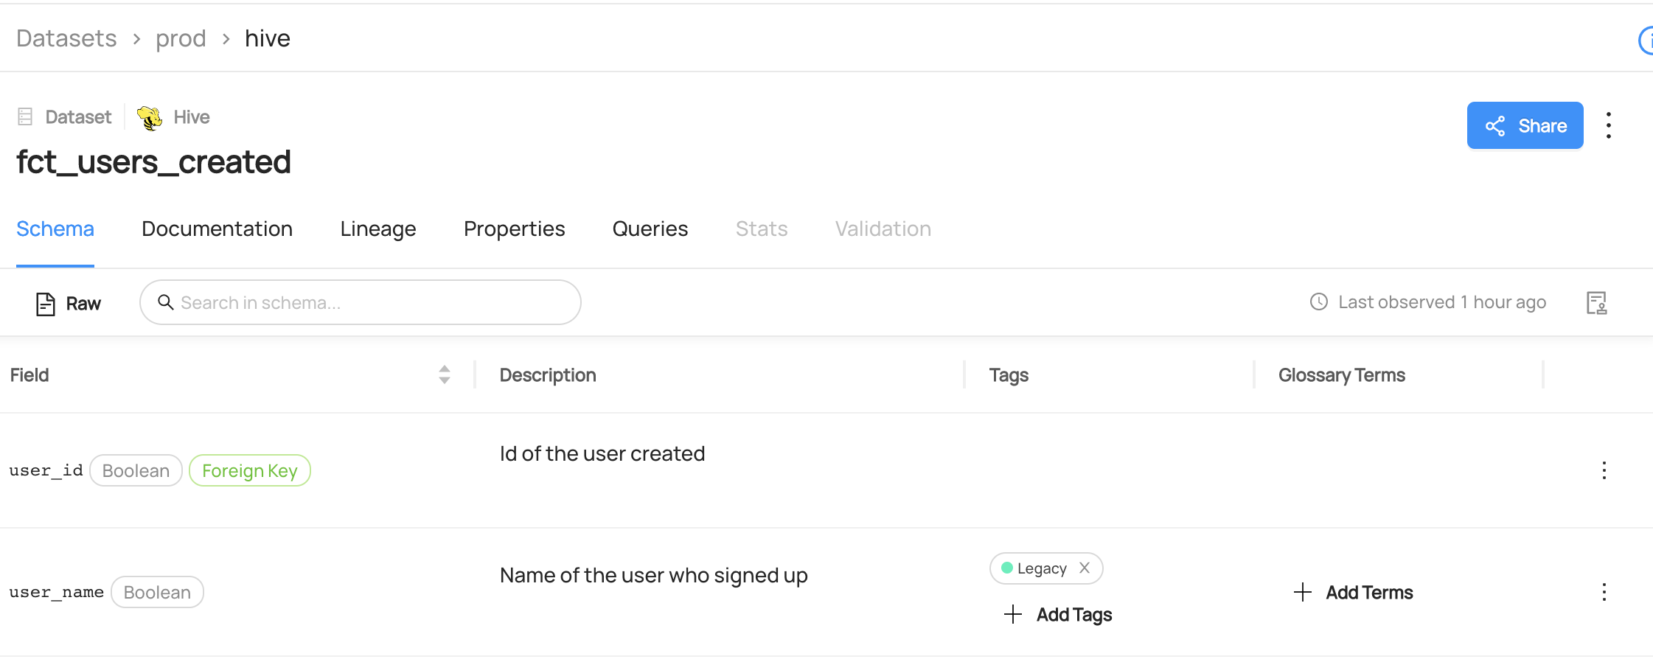Click the info icon in top-right corner
Screen dimensions: 1653x662
[x=1647, y=41]
